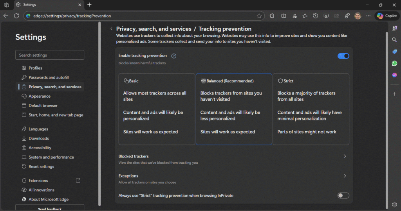Screen dimensions: 401x211
Task: Open the Extensions puzzle icon
Action: tap(272, 16)
